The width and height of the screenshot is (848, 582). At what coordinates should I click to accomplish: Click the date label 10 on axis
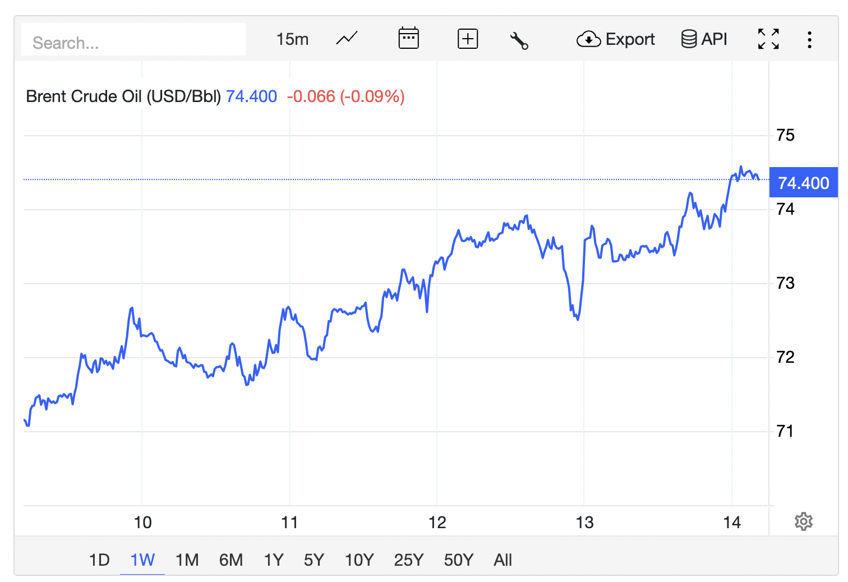(x=142, y=523)
